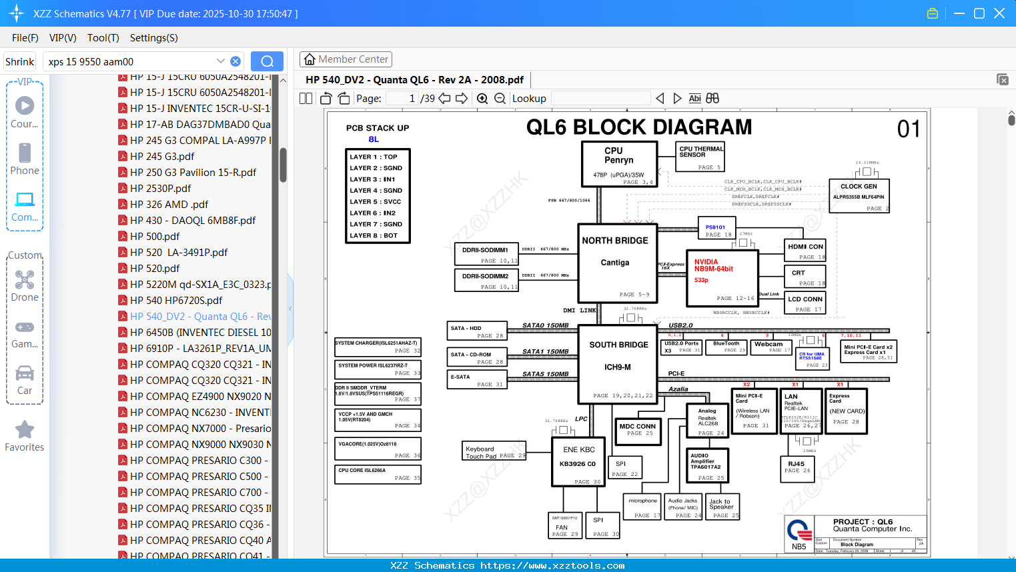1016x572 pixels.
Task: Click the document vertical scrollbar thumb
Action: pos(1011,120)
